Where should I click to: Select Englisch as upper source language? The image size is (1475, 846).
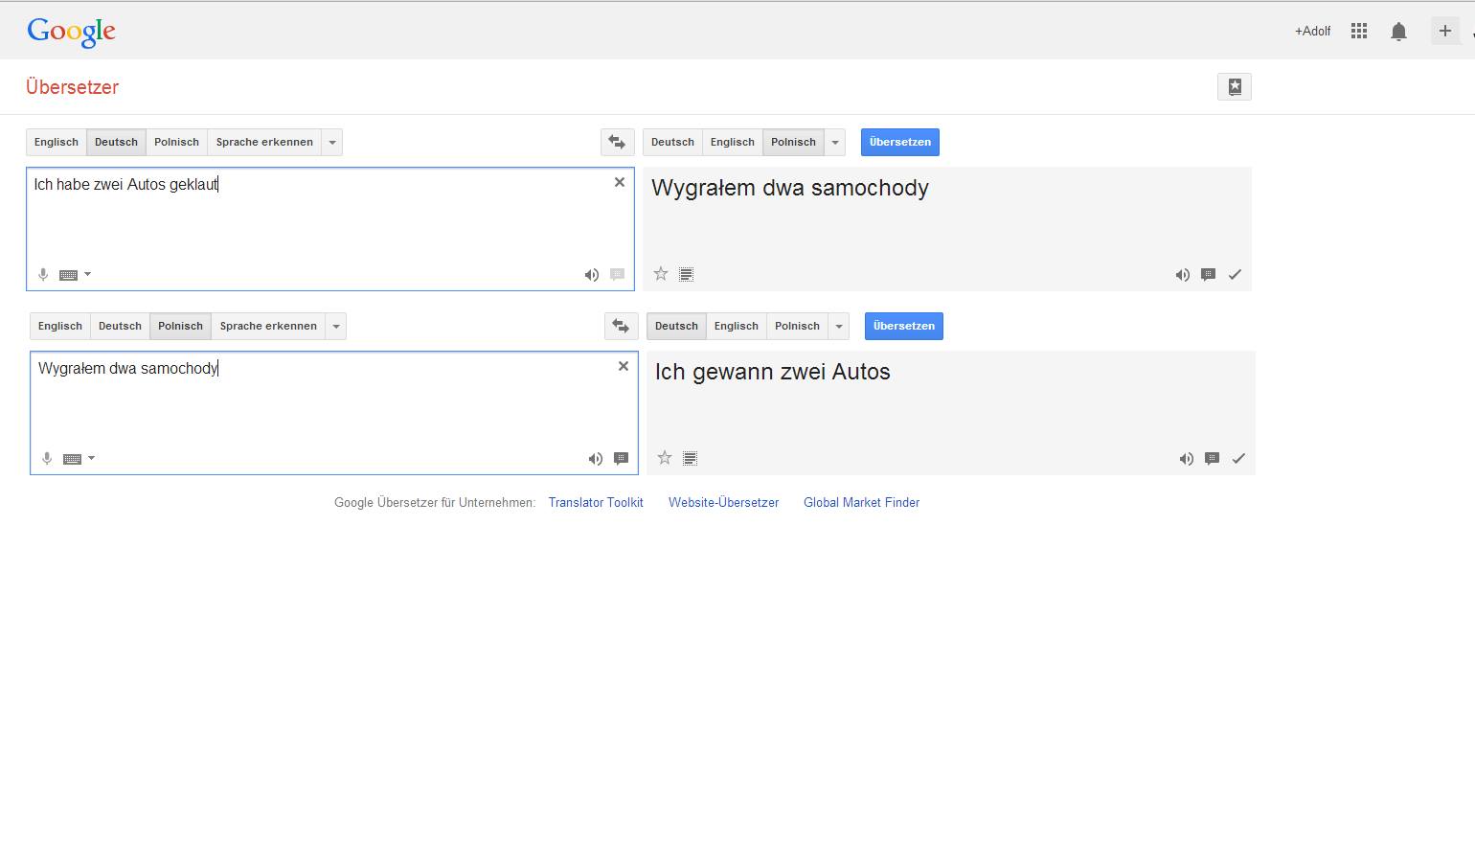[x=57, y=142]
